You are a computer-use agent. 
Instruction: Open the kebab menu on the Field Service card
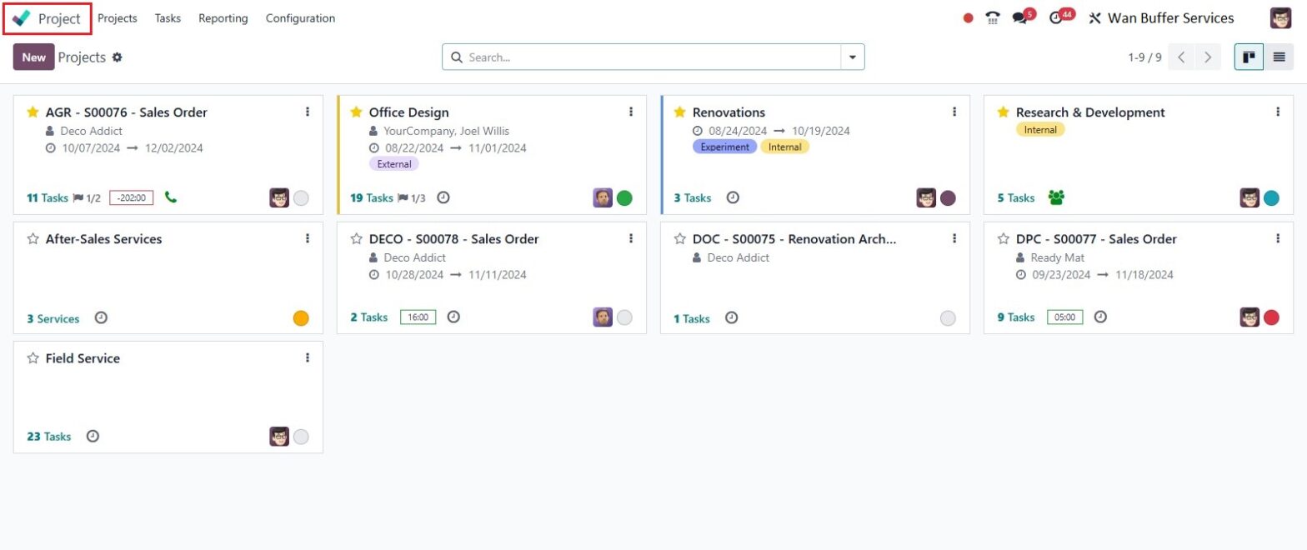(x=307, y=357)
